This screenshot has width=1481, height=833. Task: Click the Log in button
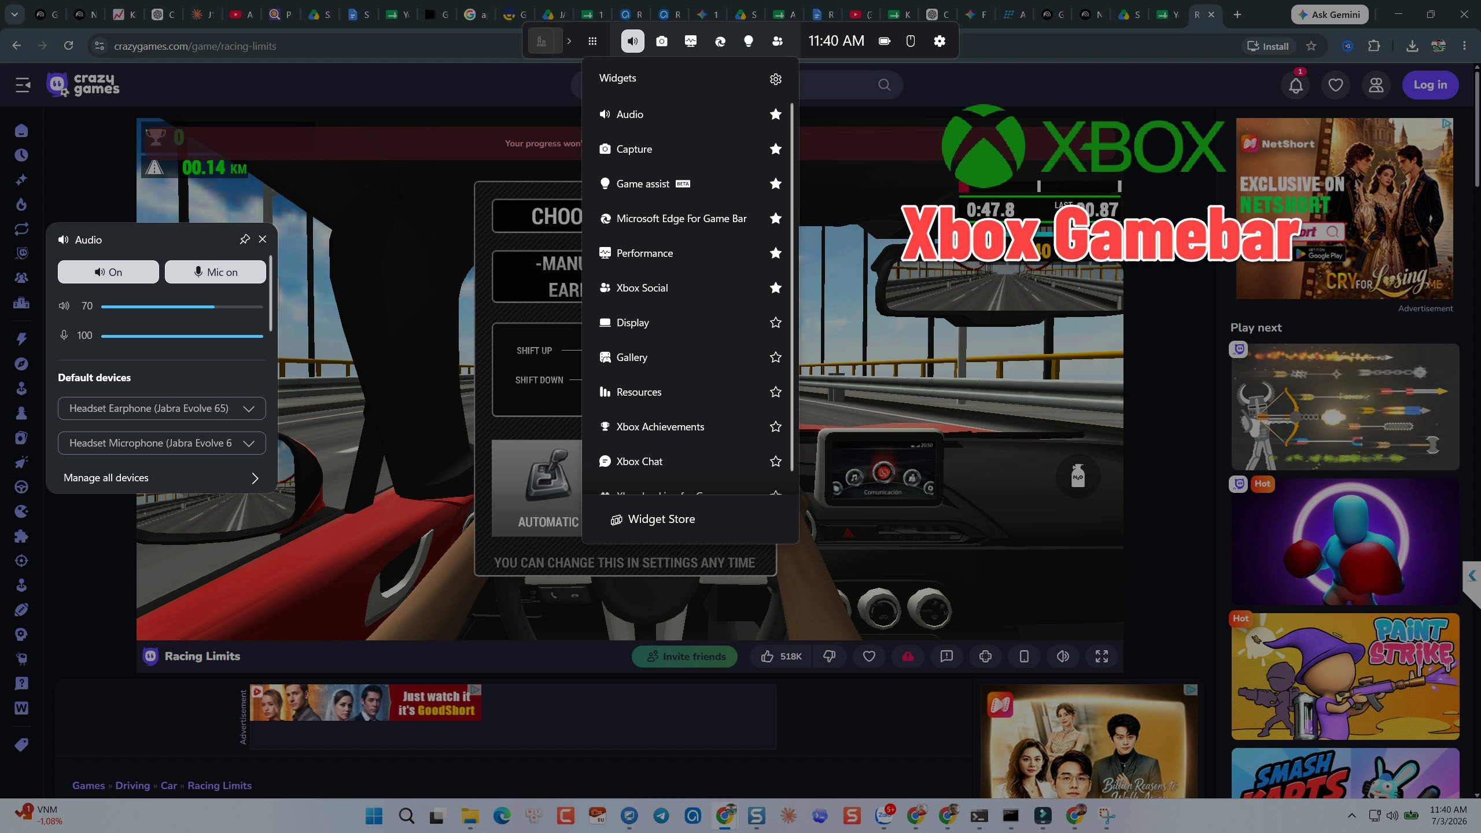(1430, 85)
